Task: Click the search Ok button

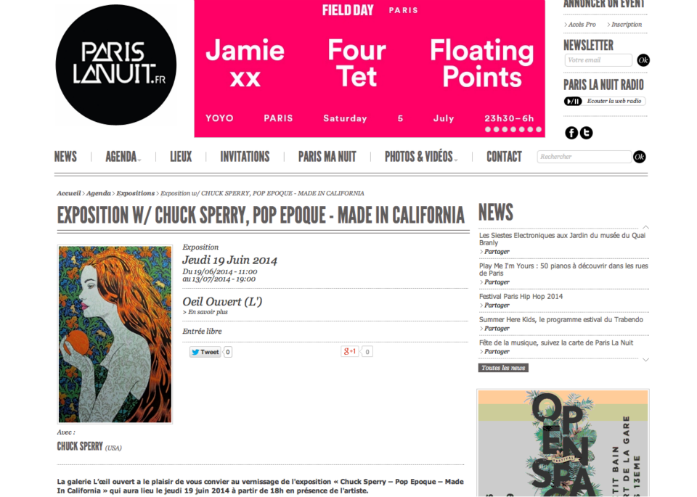Action: [639, 157]
